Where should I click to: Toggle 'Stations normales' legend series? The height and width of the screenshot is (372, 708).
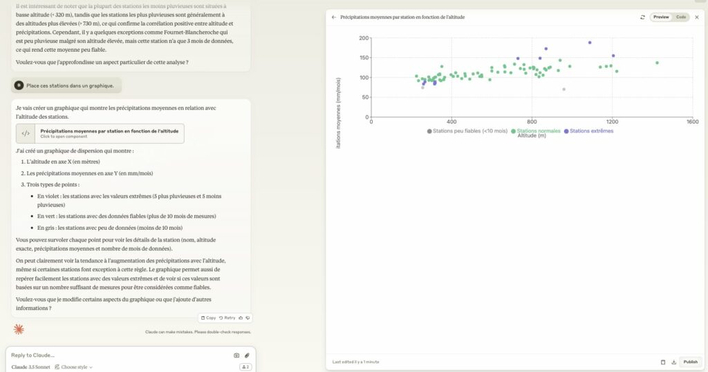pos(536,130)
